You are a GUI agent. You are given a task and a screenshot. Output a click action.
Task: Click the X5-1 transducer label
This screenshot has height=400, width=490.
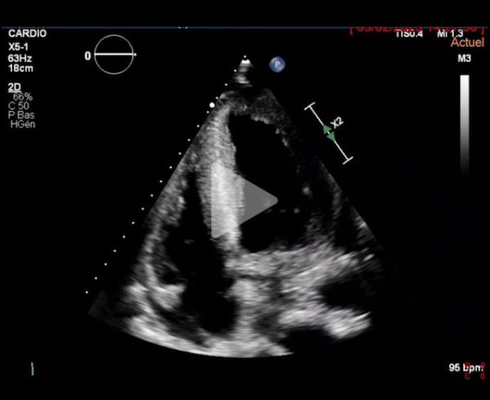[19, 48]
